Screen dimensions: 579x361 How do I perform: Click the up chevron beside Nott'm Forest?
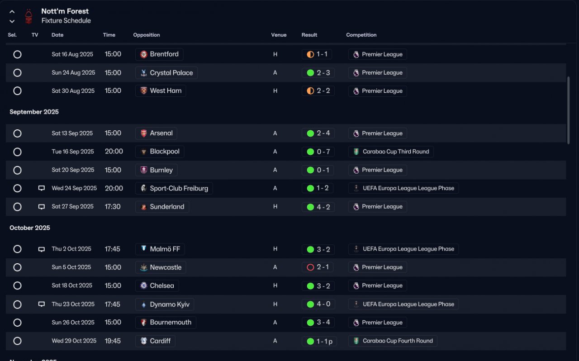(12, 12)
